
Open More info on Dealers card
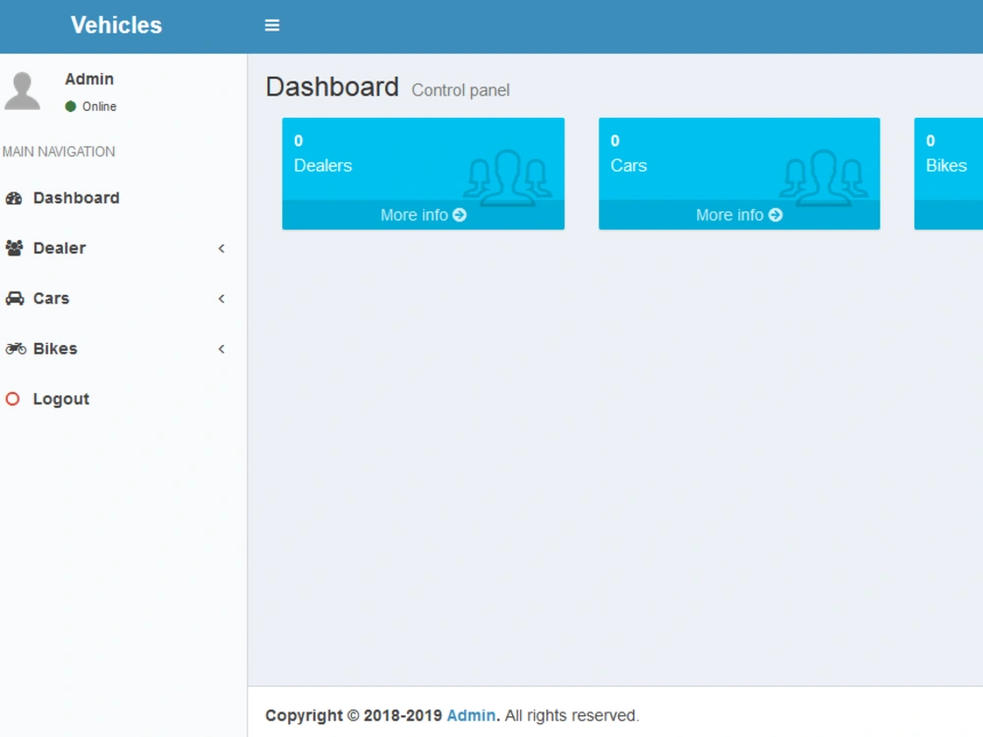pos(423,215)
